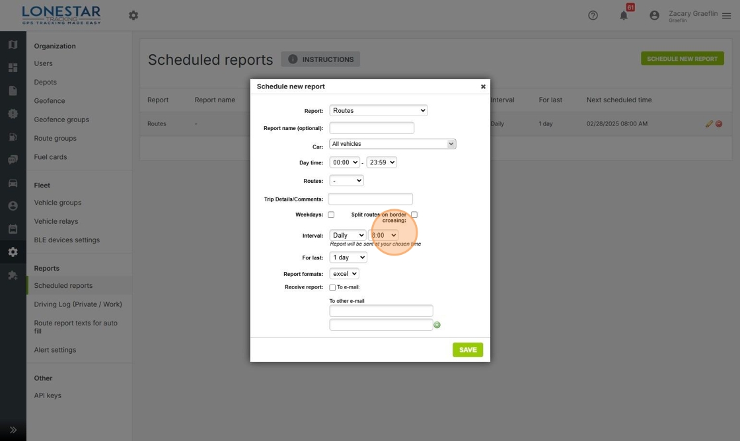Screen dimensions: 740x441
Task: Click the Zacary Graeflin user name
Action: click(693, 14)
